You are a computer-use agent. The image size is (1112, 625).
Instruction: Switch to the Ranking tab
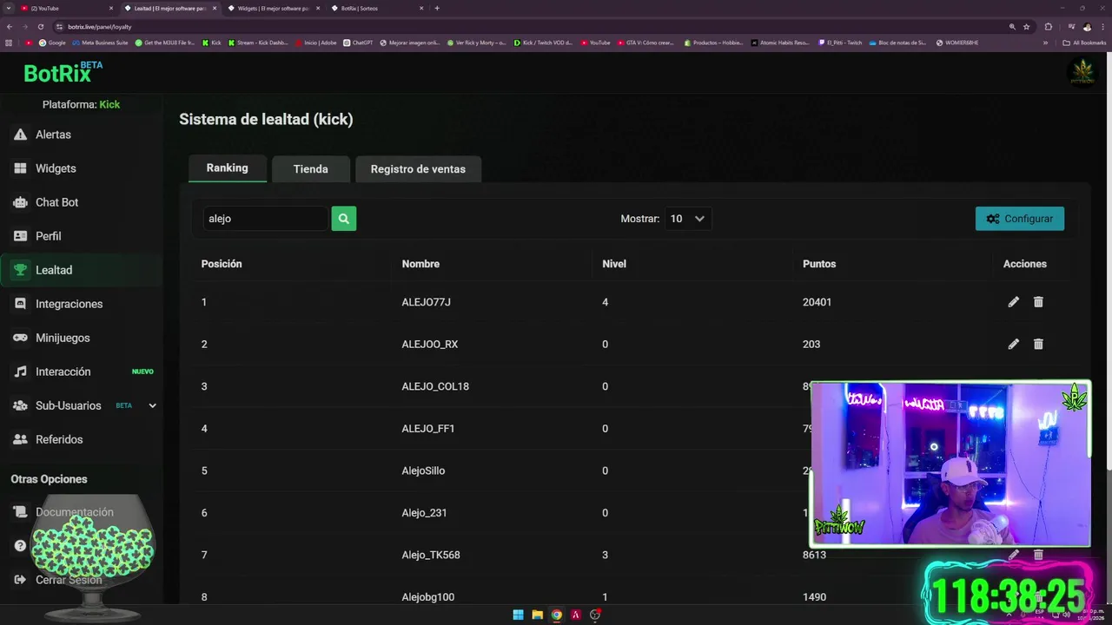coord(228,168)
